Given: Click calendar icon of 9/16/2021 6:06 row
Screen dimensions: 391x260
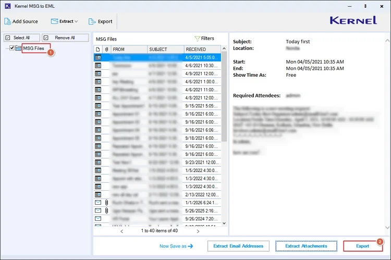Looking at the screenshot, I should coord(98,130).
